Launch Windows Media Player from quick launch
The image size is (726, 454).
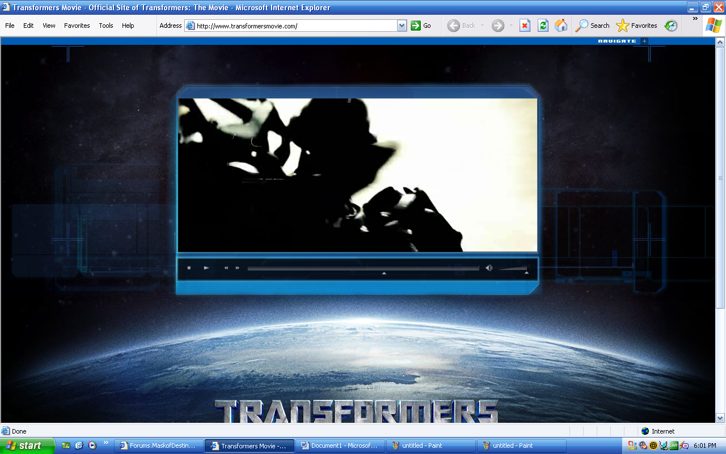tap(92, 445)
